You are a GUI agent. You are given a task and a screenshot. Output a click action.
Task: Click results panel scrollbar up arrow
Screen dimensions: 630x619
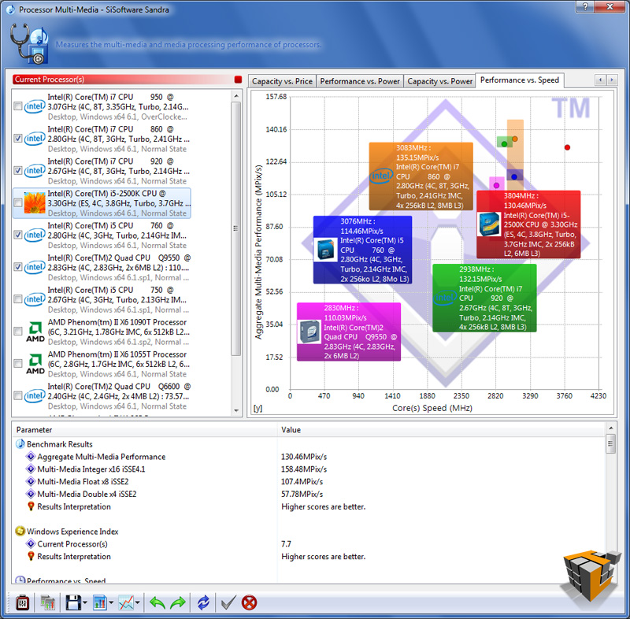tap(611, 428)
